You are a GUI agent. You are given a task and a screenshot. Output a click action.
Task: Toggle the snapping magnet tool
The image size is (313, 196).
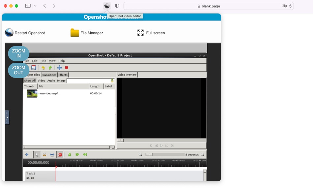[60, 155]
